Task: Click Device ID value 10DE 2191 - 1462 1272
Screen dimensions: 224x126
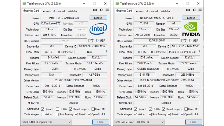Action: coord(185,46)
